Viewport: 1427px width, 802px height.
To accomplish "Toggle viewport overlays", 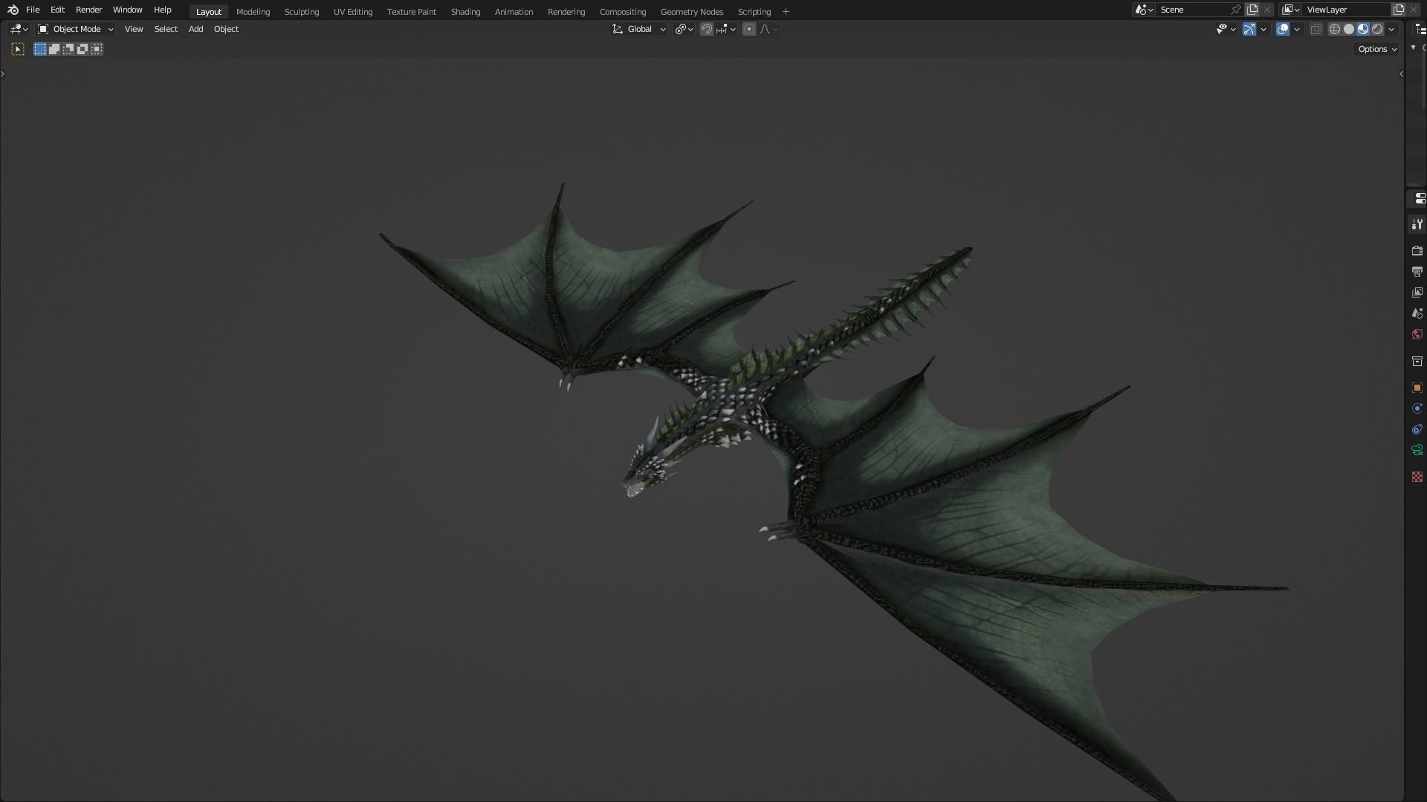I will pos(1283,29).
